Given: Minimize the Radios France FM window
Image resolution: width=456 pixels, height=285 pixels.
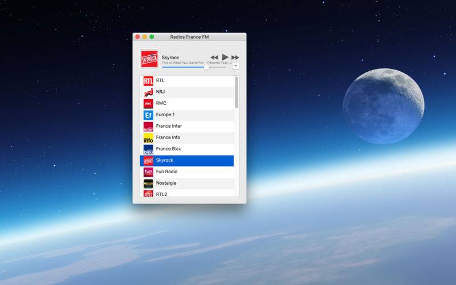Looking at the screenshot, I should [145, 37].
